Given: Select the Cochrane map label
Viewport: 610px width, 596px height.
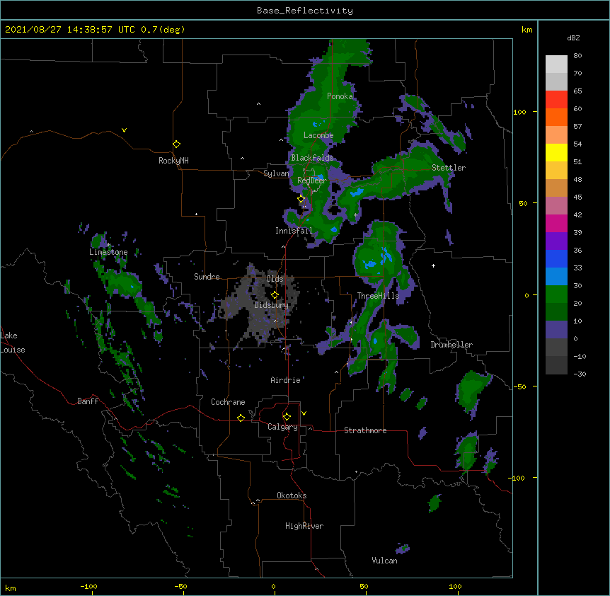Looking at the screenshot, I should click(x=228, y=402).
